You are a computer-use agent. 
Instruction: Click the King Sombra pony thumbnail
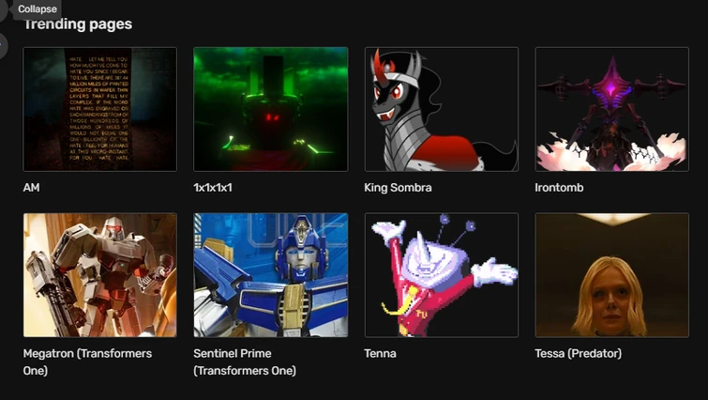pos(441,109)
